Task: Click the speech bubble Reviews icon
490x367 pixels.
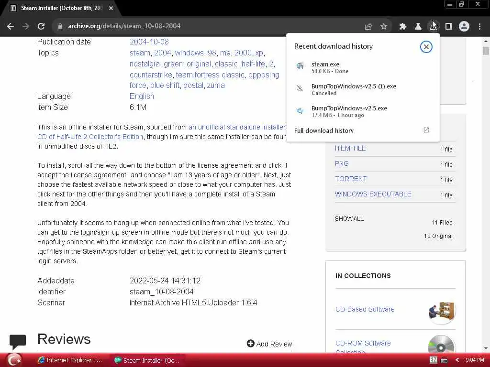Action: pos(18,341)
